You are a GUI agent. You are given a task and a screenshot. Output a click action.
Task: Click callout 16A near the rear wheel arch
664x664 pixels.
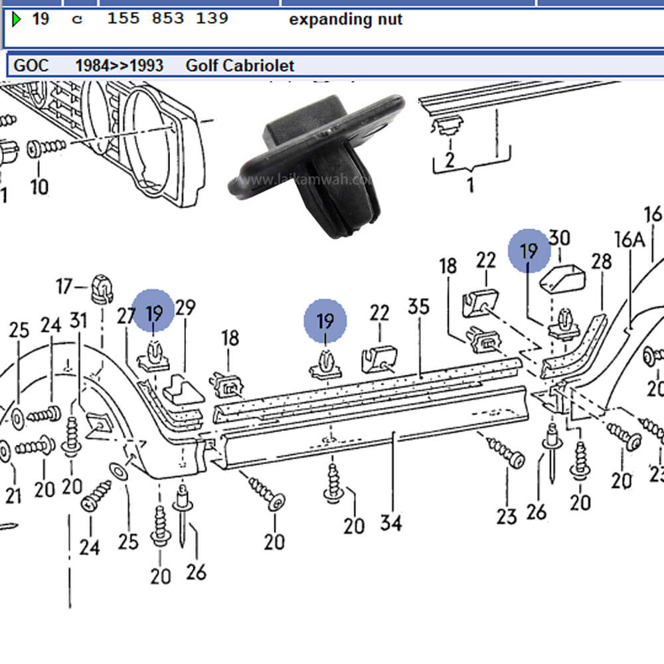(631, 240)
